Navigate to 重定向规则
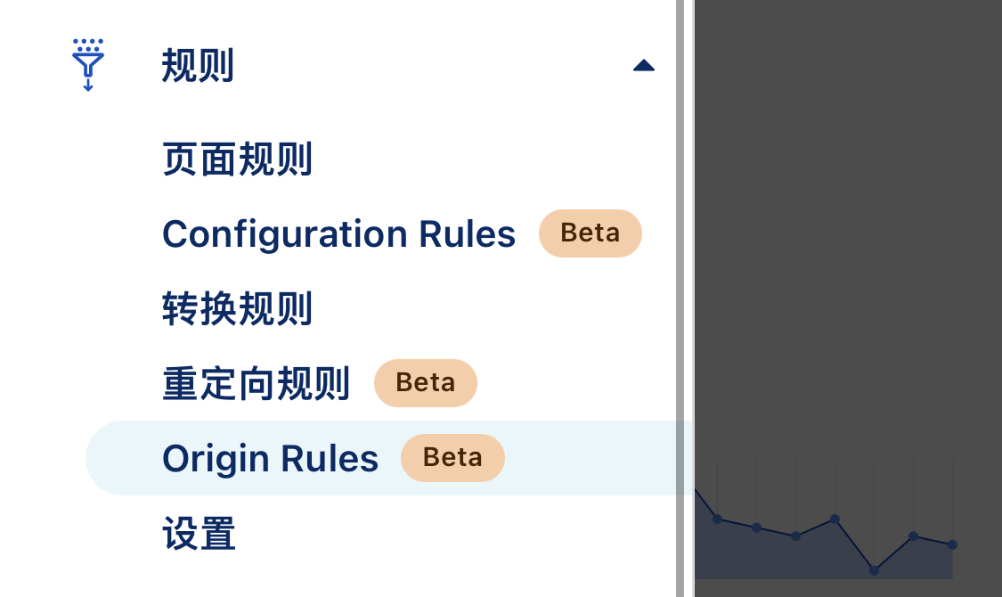Viewport: 1002px width, 597px height. click(x=256, y=383)
